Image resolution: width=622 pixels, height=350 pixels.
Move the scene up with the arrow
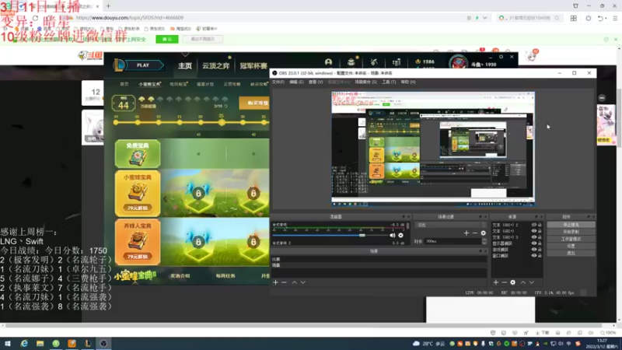pos(295,282)
